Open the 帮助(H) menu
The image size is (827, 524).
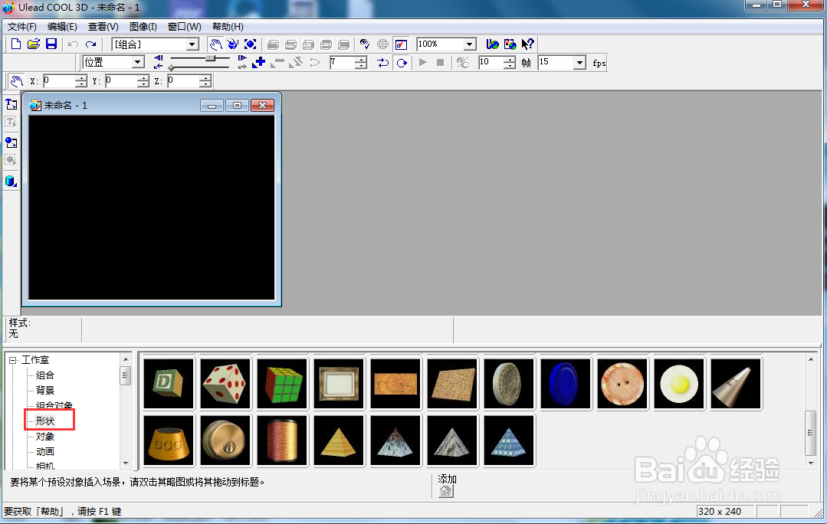click(x=228, y=26)
